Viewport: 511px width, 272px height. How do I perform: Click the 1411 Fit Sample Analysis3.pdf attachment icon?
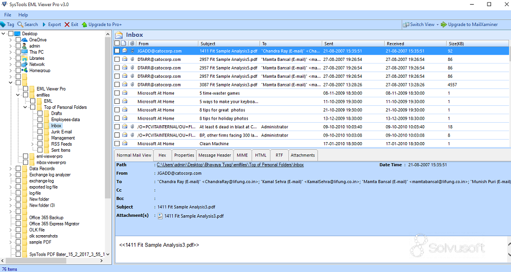tap(160, 216)
